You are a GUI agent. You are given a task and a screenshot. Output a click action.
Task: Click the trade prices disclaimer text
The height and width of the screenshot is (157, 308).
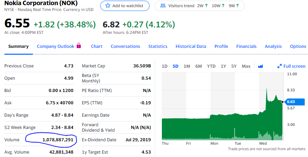pos(267,149)
